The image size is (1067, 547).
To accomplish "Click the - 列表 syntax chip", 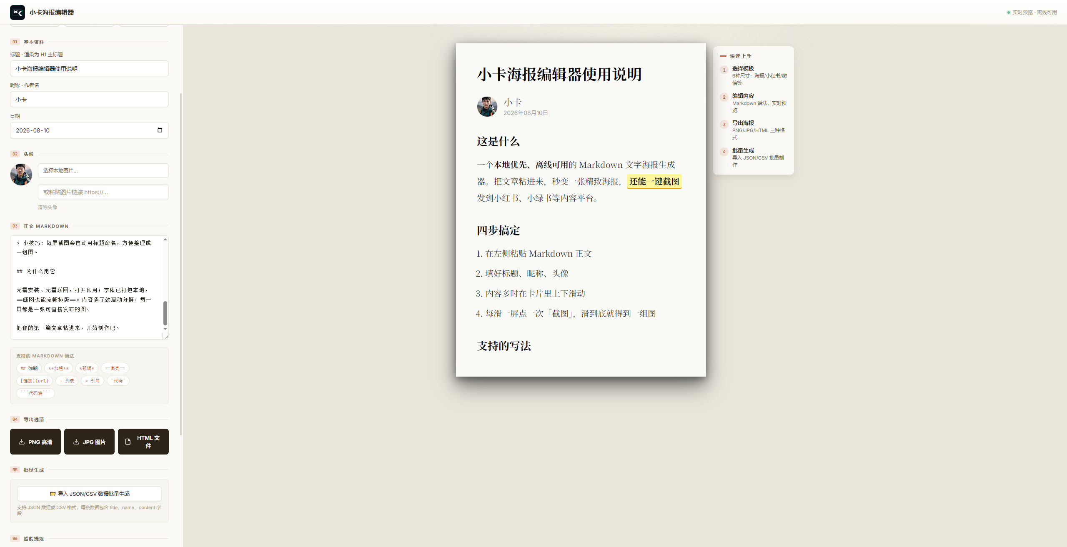I will point(67,381).
